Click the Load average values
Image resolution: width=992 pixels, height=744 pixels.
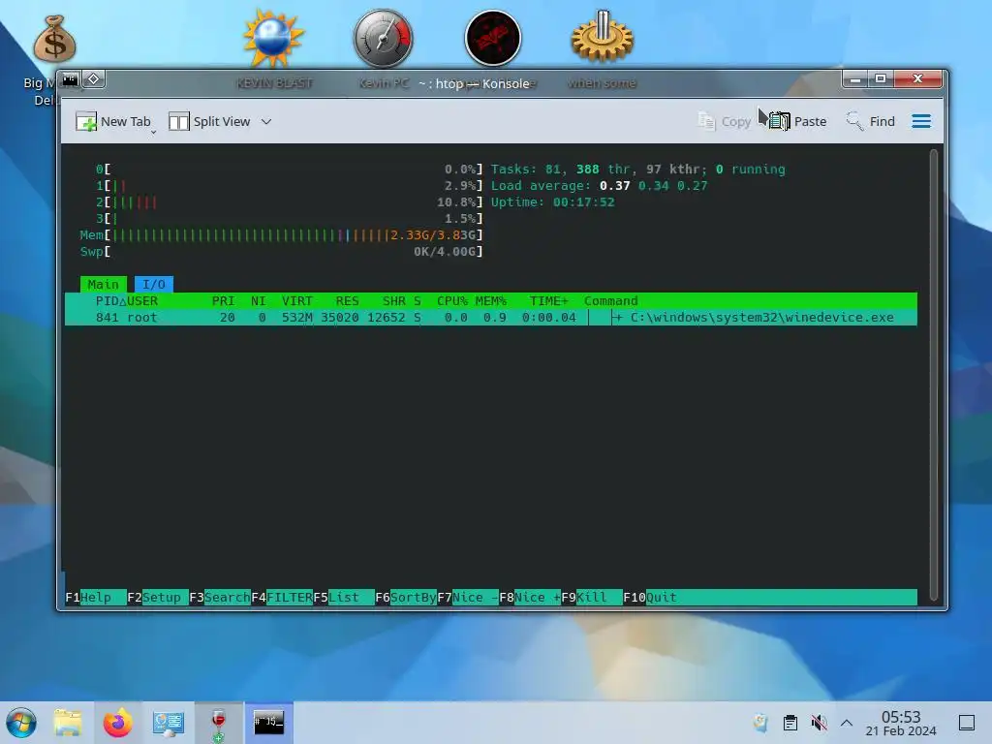(x=654, y=186)
